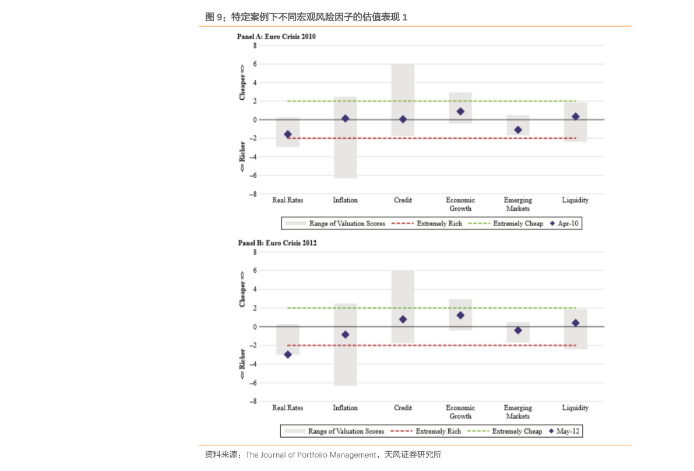The height and width of the screenshot is (471, 694).
Task: Click the Economic Growth diamond in Panel A
Action: pyautogui.click(x=460, y=111)
